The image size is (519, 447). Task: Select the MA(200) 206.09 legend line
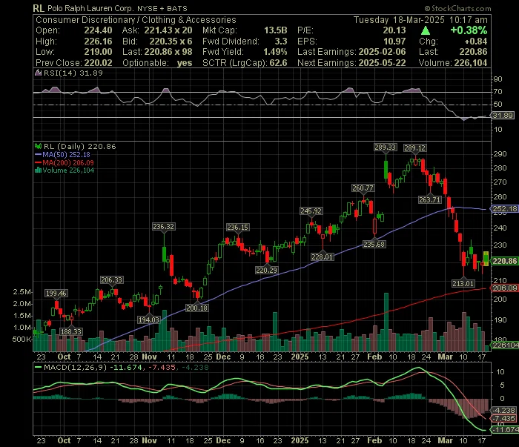(x=65, y=163)
